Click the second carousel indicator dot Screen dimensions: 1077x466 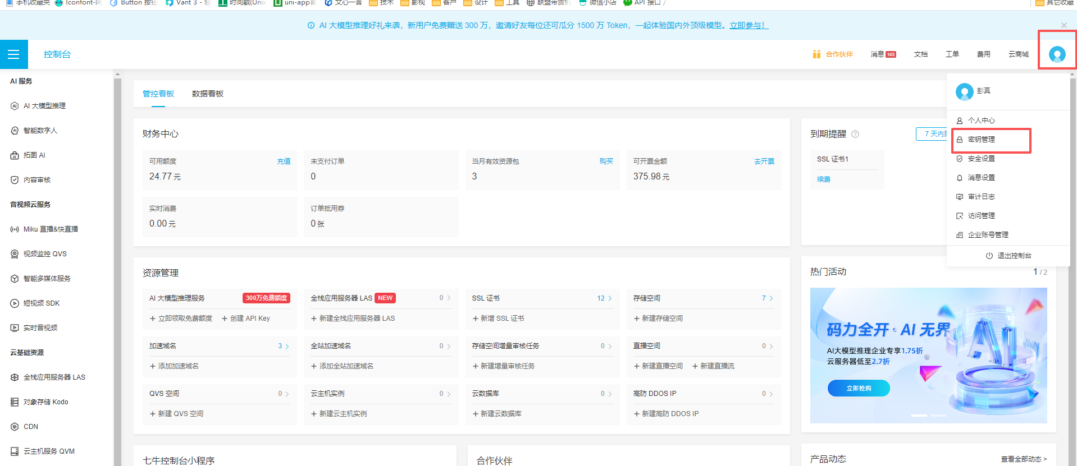click(938, 416)
